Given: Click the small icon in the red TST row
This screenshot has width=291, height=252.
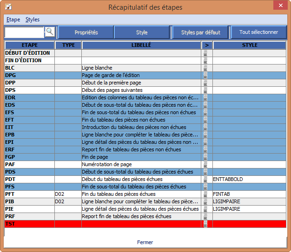Looking at the screenshot, I should [205, 224].
